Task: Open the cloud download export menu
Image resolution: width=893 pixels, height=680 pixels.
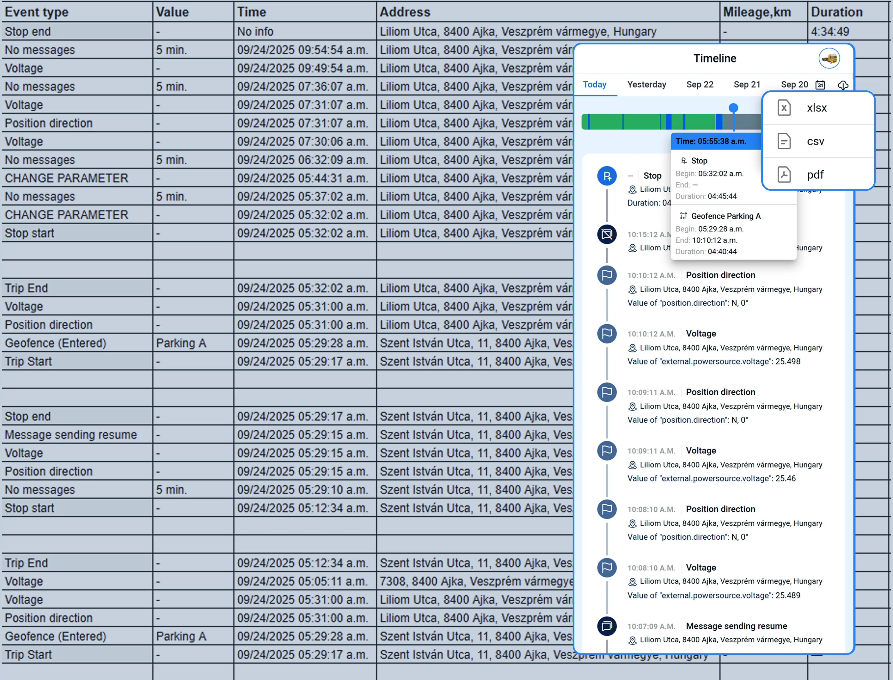Action: pos(843,85)
